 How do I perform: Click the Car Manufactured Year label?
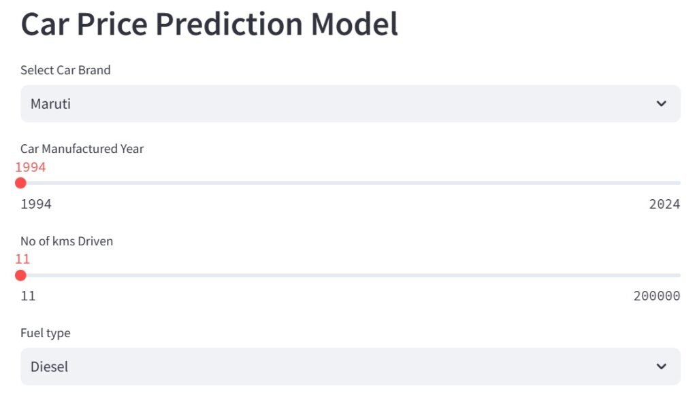82,149
